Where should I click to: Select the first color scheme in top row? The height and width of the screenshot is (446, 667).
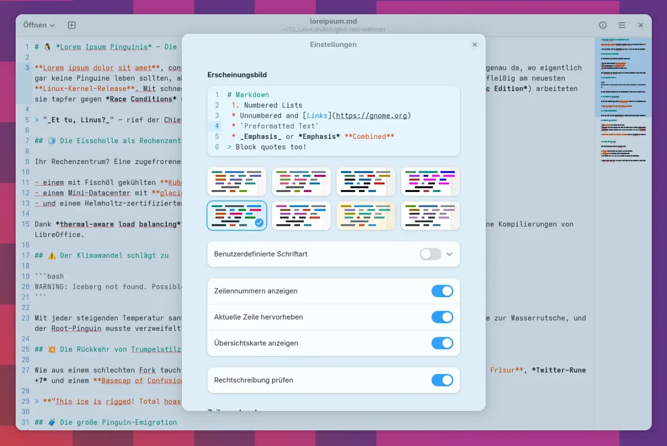pyautogui.click(x=237, y=181)
